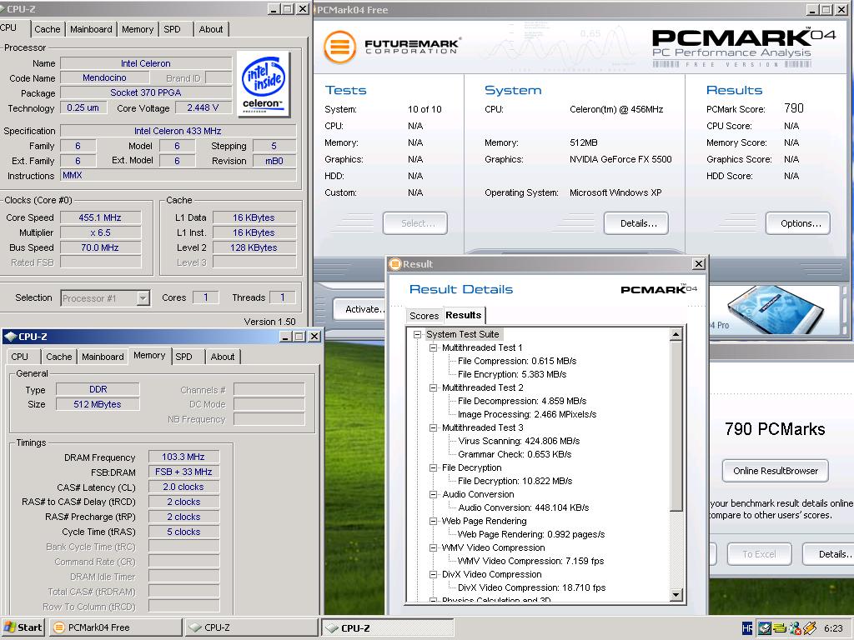854x640 pixels.
Task: Select 'File Compression: 0.615 MB/s' row
Action: point(517,361)
